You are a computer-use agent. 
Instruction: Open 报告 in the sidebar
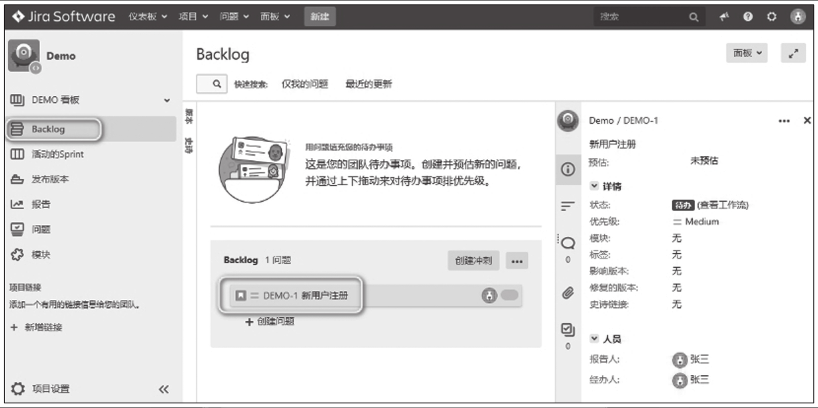(x=30, y=204)
